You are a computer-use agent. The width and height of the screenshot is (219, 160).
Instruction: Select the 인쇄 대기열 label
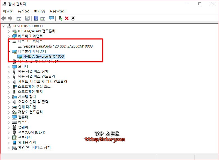tap(27, 107)
